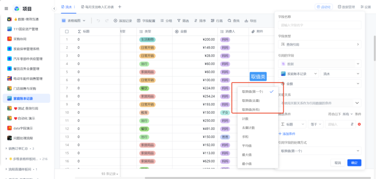Click the 自动化 button

324,7
